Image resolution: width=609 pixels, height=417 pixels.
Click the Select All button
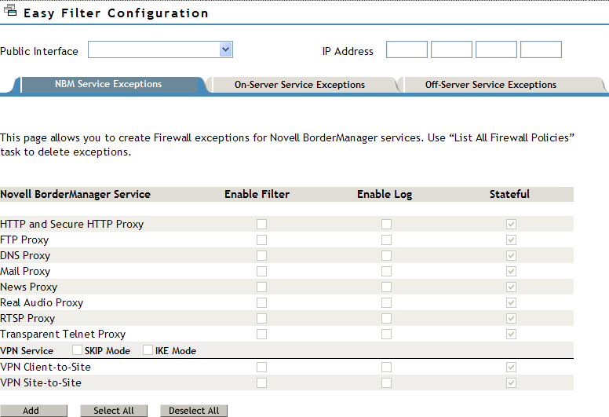(x=114, y=411)
